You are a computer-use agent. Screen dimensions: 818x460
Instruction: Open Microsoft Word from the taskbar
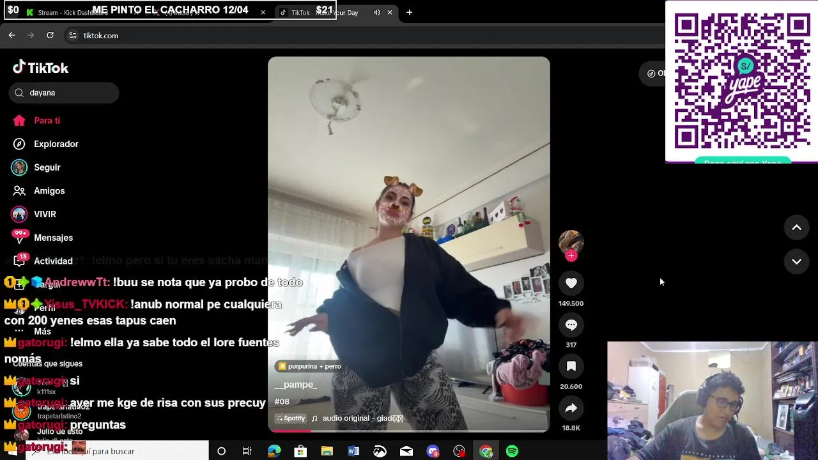coord(353,452)
